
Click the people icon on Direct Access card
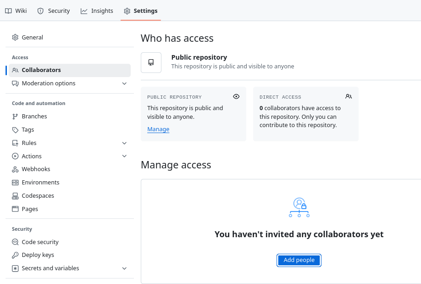(349, 96)
